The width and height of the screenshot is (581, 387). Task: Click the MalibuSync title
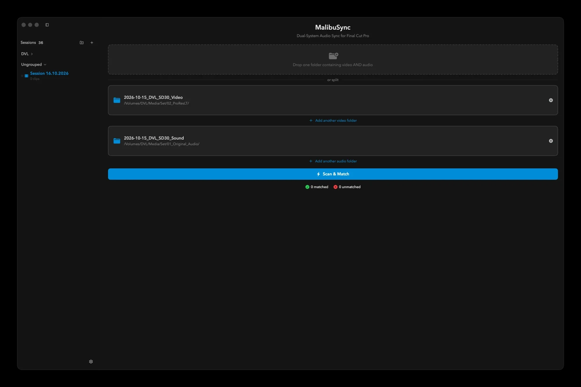click(x=333, y=27)
